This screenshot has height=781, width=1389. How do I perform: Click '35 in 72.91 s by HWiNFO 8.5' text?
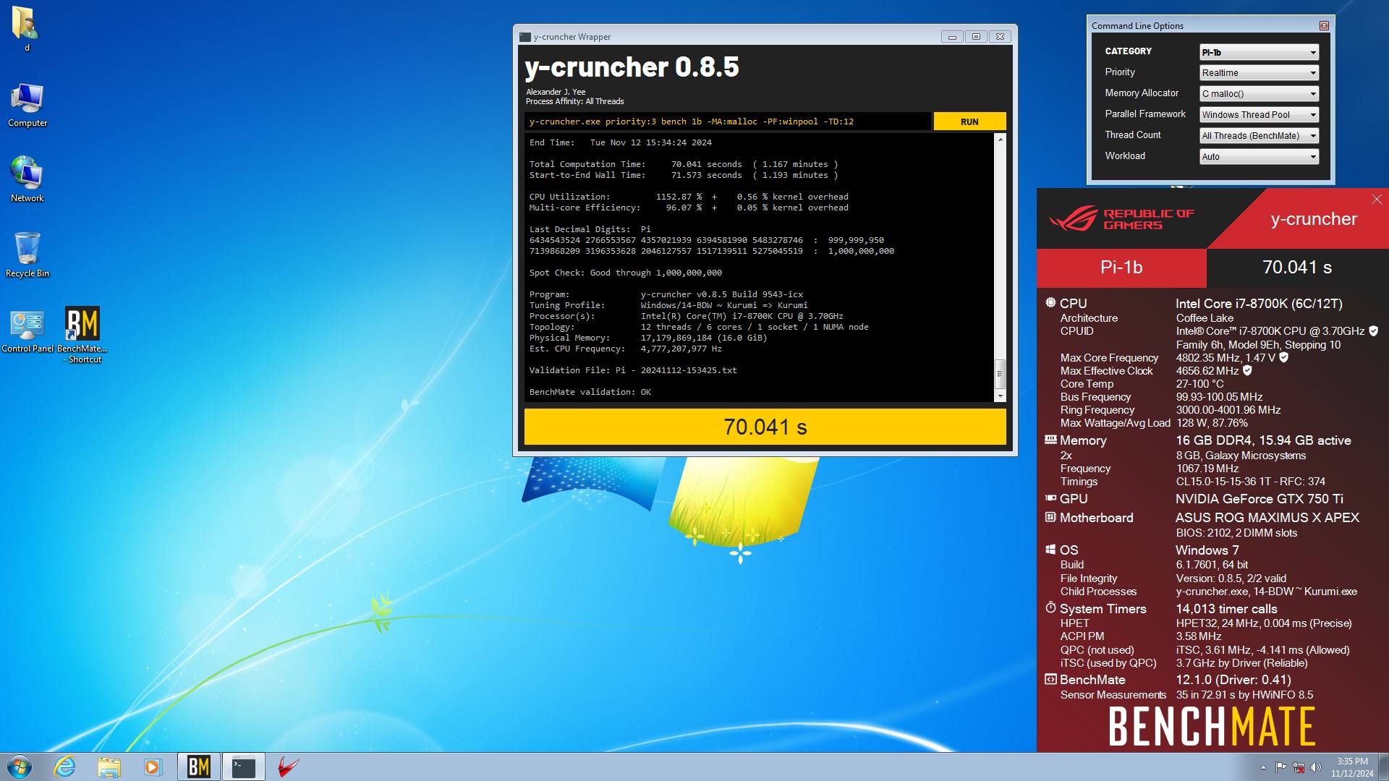[x=1244, y=695]
